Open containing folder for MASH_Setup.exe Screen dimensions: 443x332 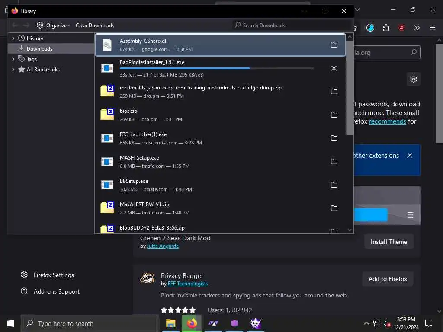pyautogui.click(x=334, y=162)
